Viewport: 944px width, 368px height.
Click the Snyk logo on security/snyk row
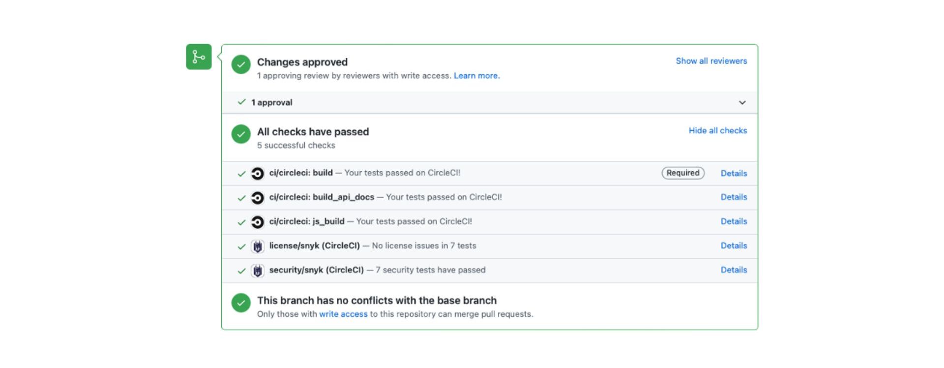(x=258, y=271)
